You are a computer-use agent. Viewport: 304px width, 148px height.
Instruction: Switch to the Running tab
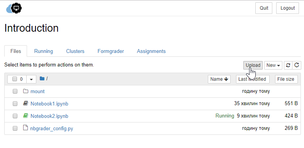tap(44, 51)
